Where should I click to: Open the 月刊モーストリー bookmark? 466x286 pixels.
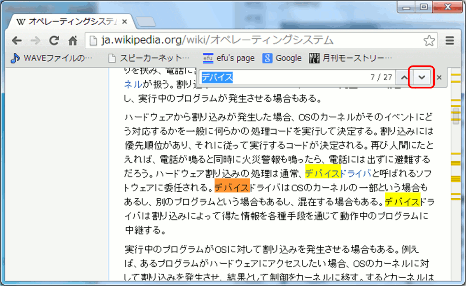click(350, 58)
